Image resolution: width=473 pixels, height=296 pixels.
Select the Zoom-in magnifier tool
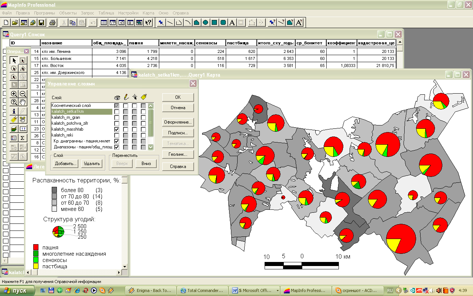coord(14,94)
